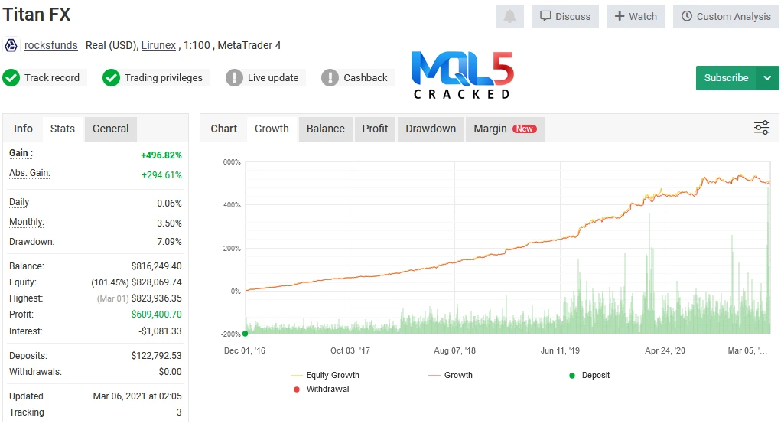
Task: Click the drawdown value 7.09%
Action: pyautogui.click(x=169, y=242)
